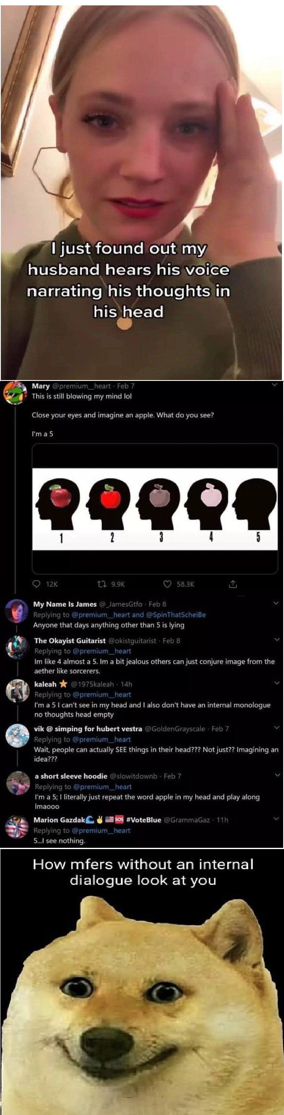Click kaleah's profile picture
Image resolution: width=284 pixels, height=1115 pixels.
click(17, 690)
